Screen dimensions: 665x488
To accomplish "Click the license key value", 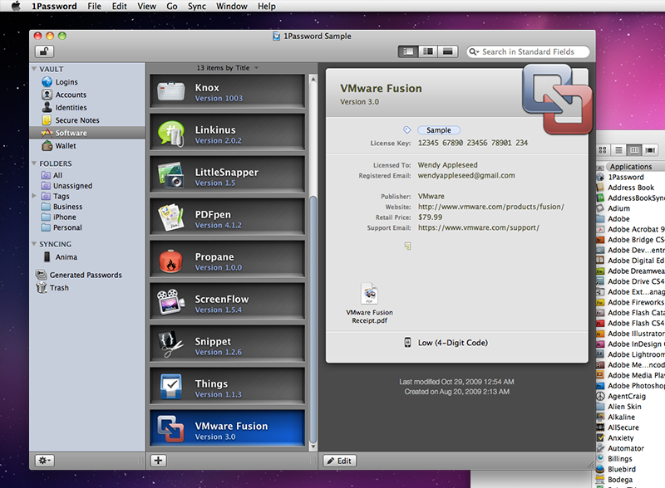I will [472, 143].
